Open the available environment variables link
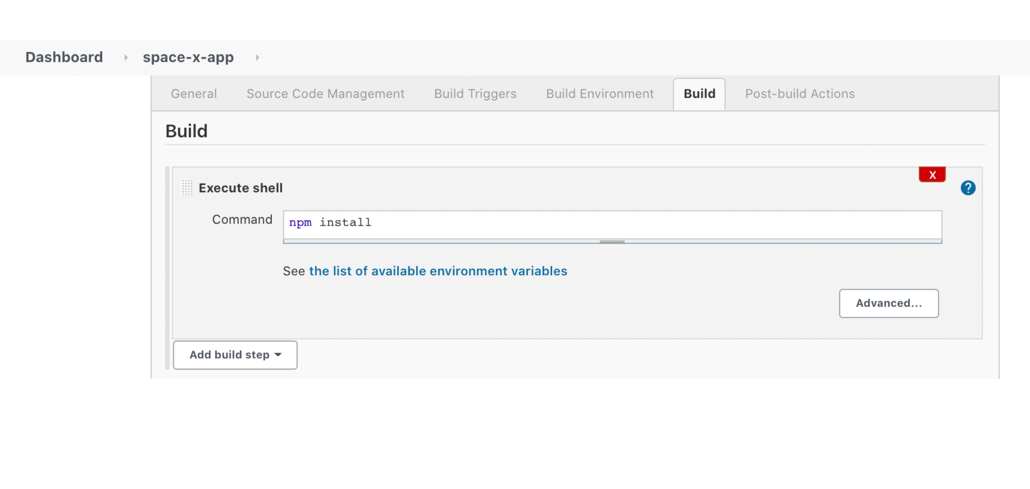The height and width of the screenshot is (489, 1030). 438,271
